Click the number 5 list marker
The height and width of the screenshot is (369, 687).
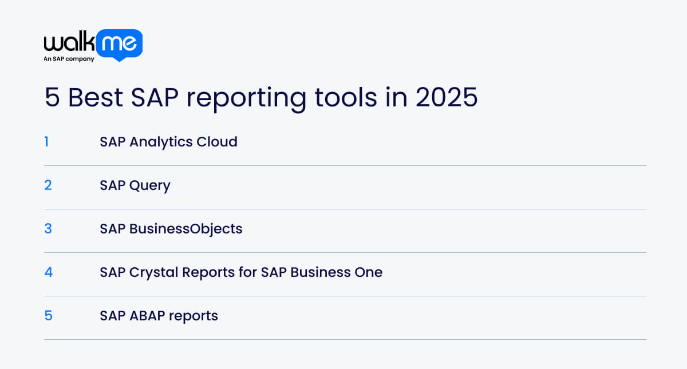pos(48,316)
